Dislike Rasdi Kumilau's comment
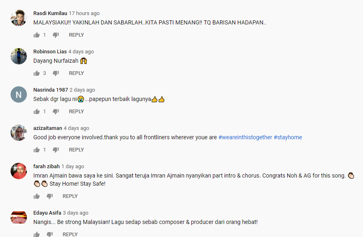The width and height of the screenshot is (363, 237). pyautogui.click(x=56, y=35)
